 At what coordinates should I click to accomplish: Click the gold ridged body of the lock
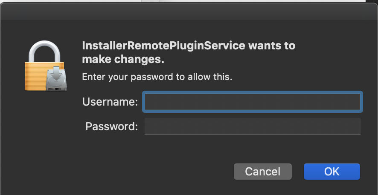pos(35,76)
